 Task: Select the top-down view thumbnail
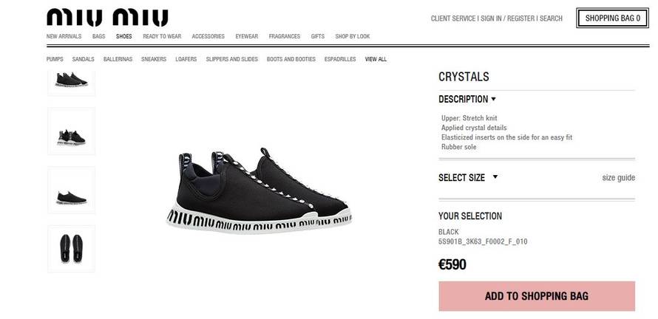pyautogui.click(x=71, y=249)
